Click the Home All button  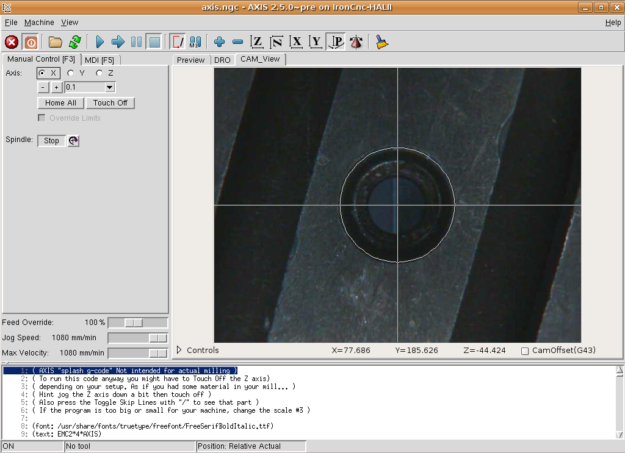[x=60, y=102]
